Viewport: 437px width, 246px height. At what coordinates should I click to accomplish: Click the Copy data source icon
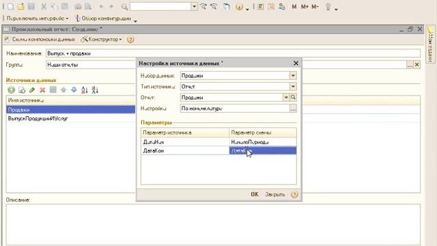[22, 90]
